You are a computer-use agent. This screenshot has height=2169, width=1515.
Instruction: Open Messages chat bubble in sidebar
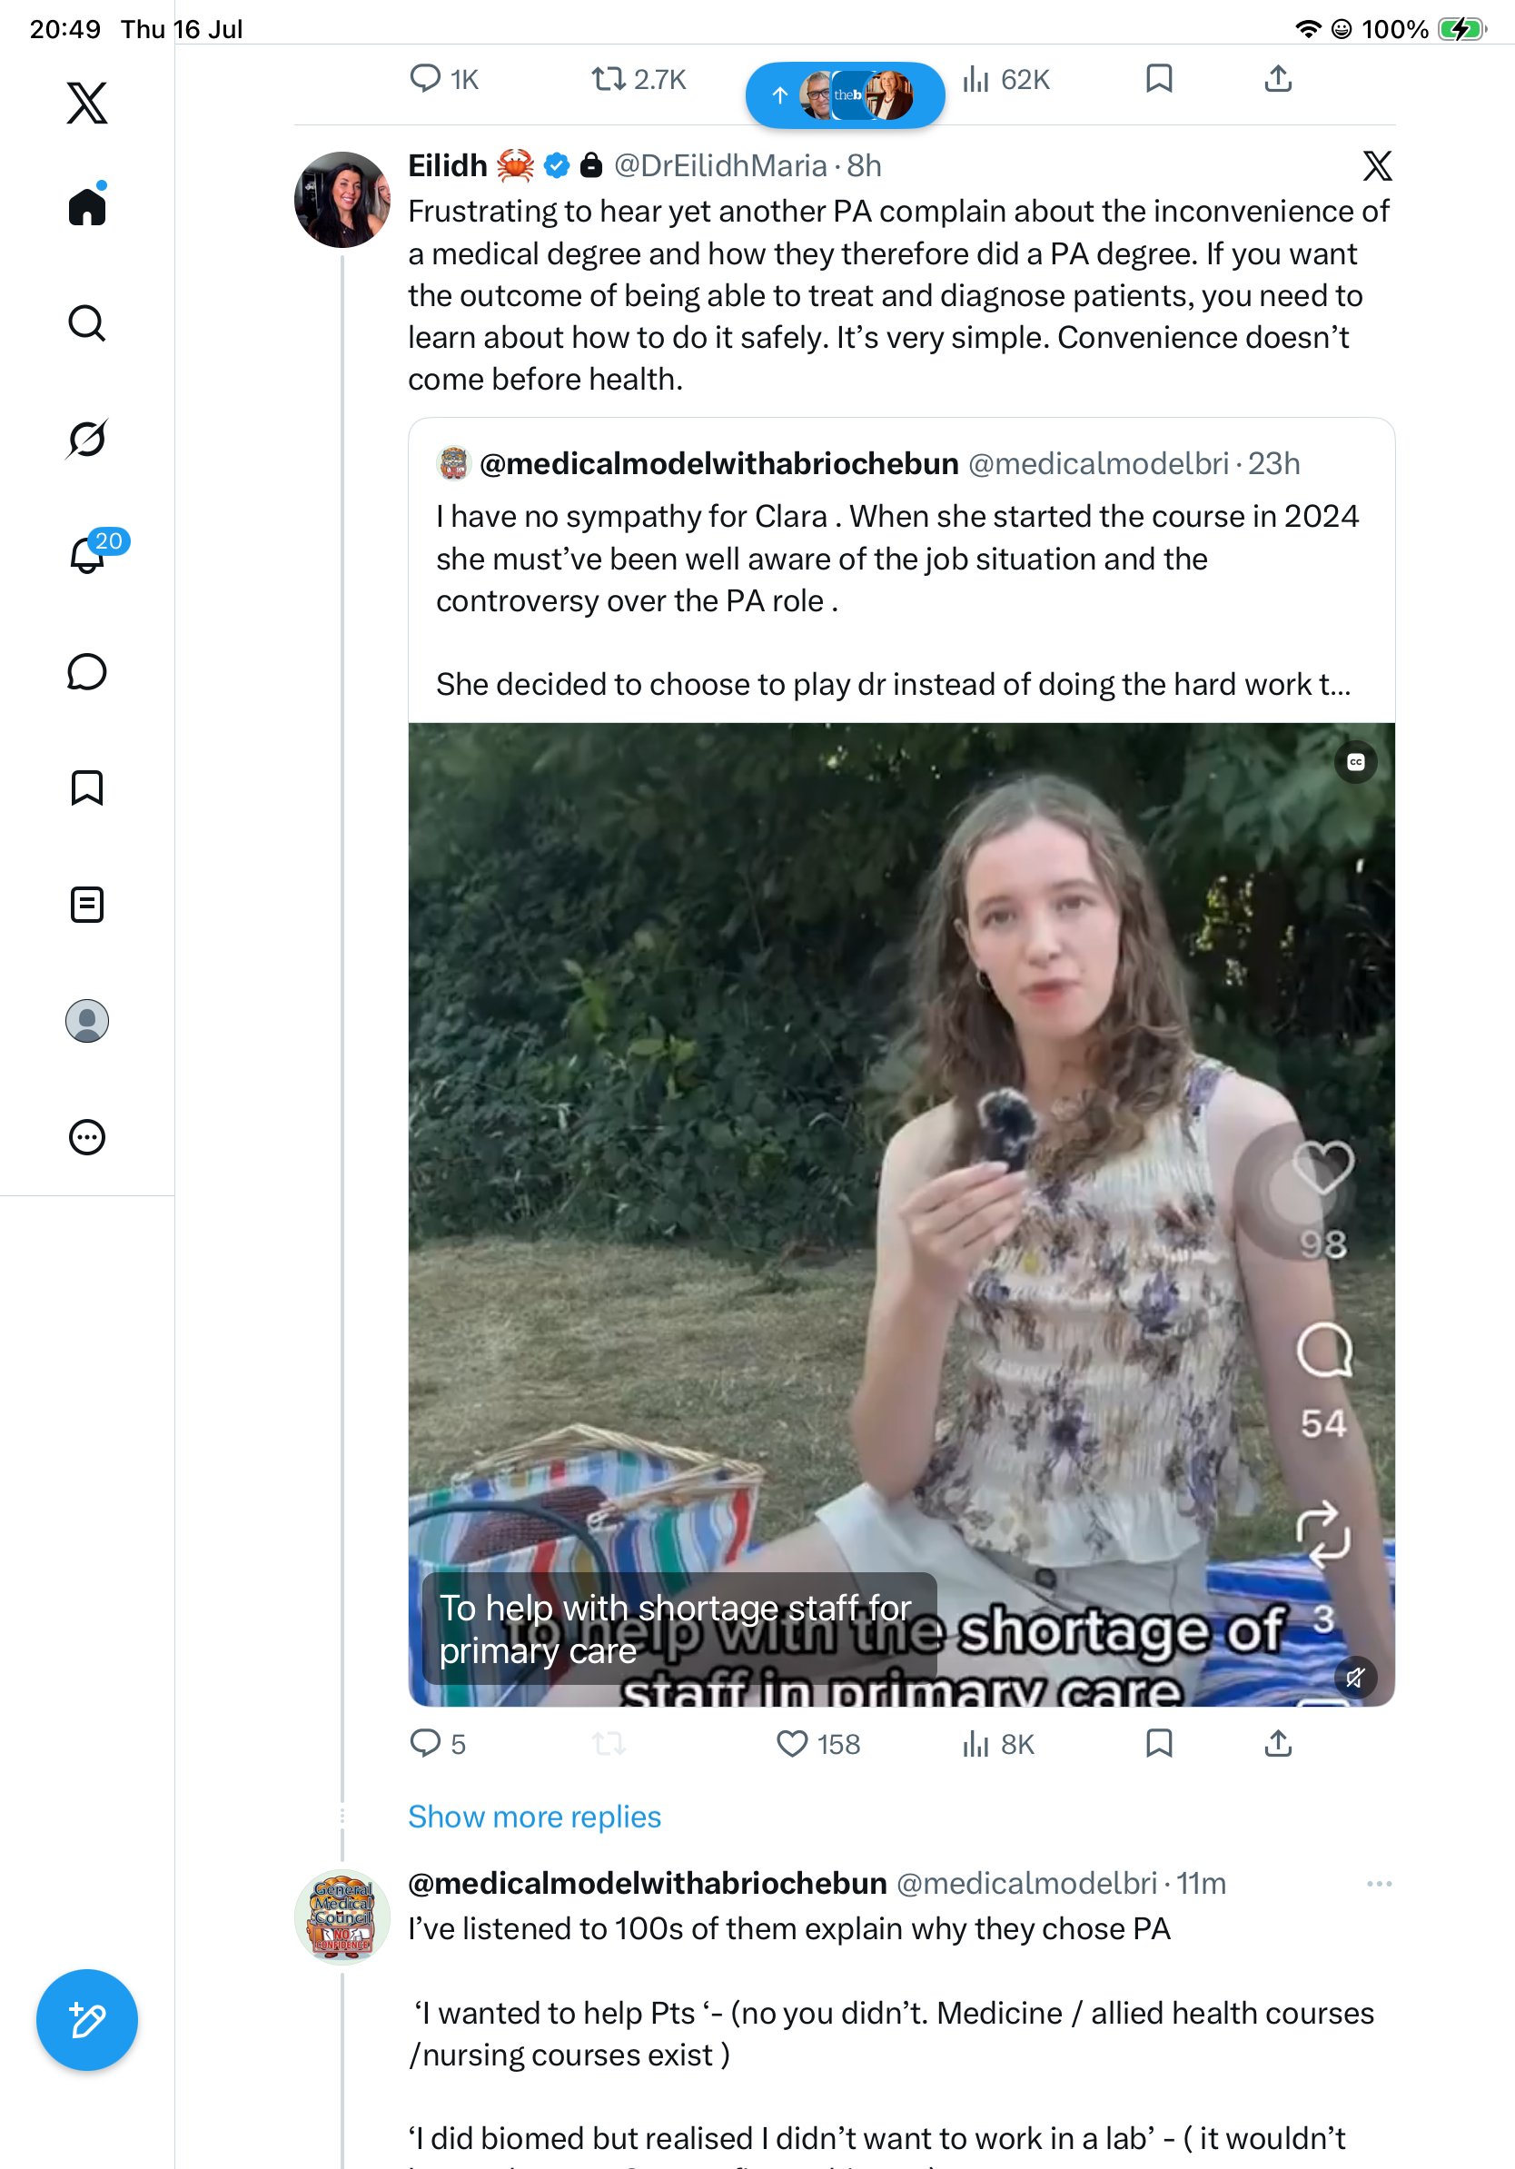click(87, 671)
